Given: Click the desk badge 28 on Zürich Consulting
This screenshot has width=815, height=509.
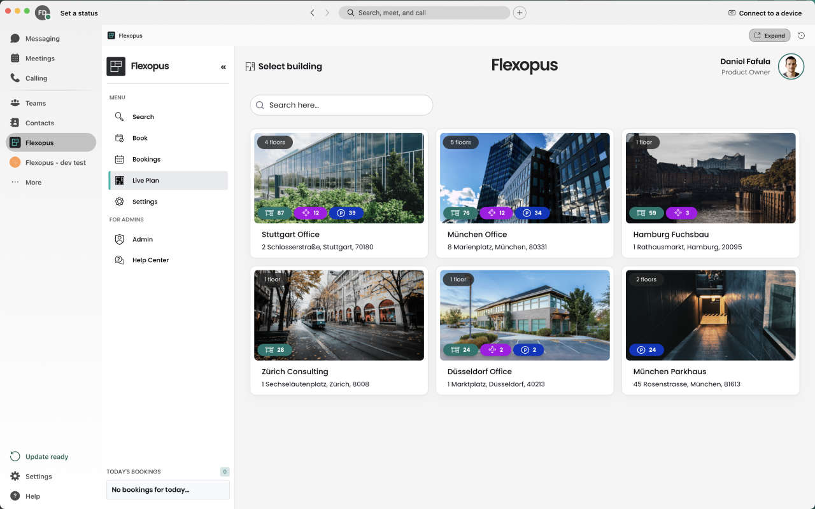Looking at the screenshot, I should point(274,350).
